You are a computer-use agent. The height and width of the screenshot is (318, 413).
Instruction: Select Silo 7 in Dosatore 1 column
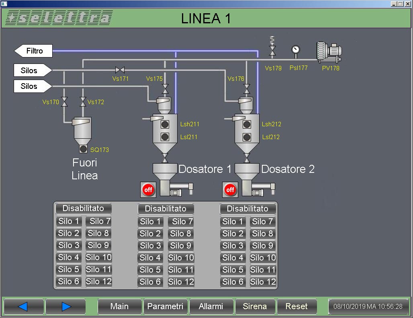(181, 222)
